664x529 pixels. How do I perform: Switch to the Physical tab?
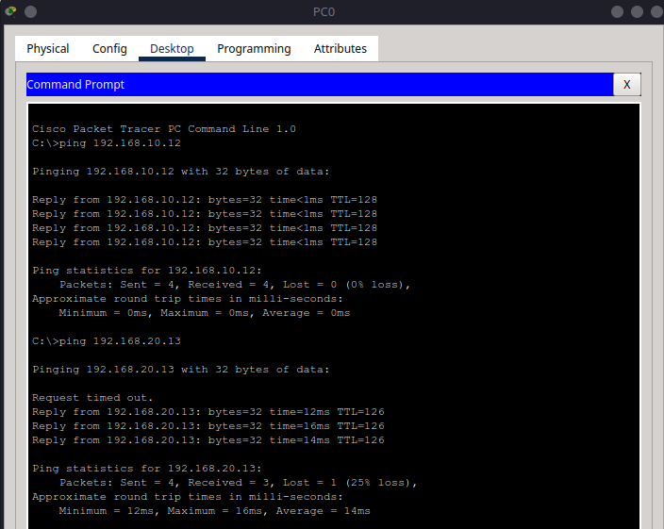[x=48, y=49]
